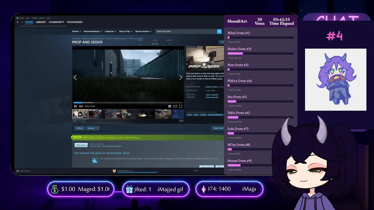Select the second screenshot thumbnail
Image resolution: width=374 pixels, height=210 pixels.
coord(96,114)
